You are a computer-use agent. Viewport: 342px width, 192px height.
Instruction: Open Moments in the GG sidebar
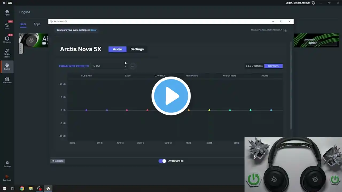click(x=7, y=39)
